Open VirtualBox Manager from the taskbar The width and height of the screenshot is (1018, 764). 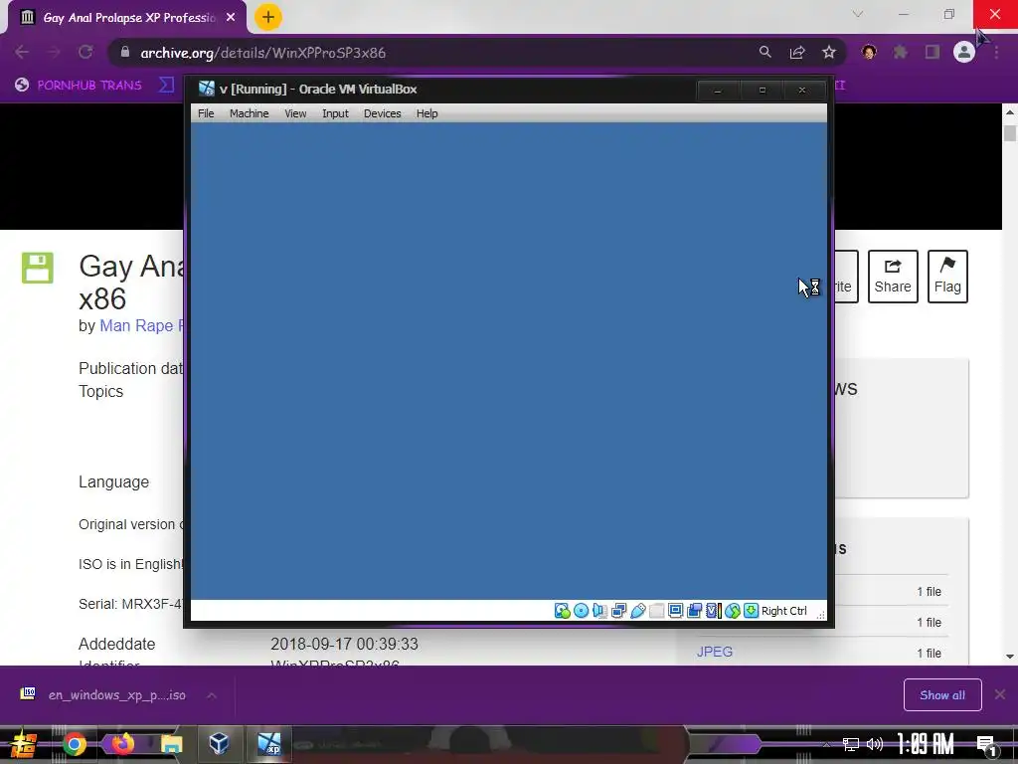tap(219, 742)
